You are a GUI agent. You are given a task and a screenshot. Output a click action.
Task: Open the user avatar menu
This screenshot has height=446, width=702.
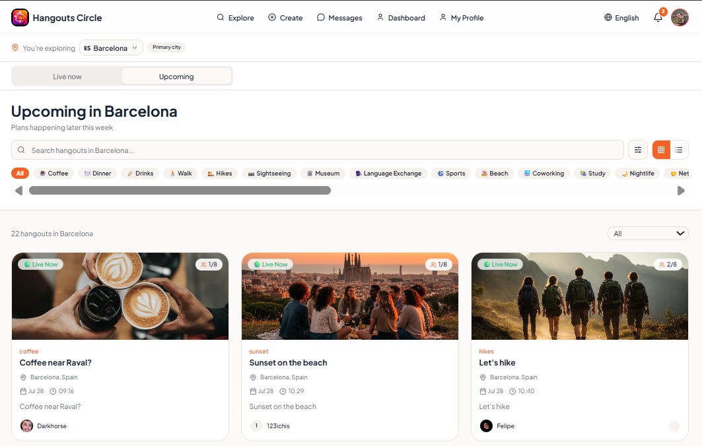(x=680, y=18)
